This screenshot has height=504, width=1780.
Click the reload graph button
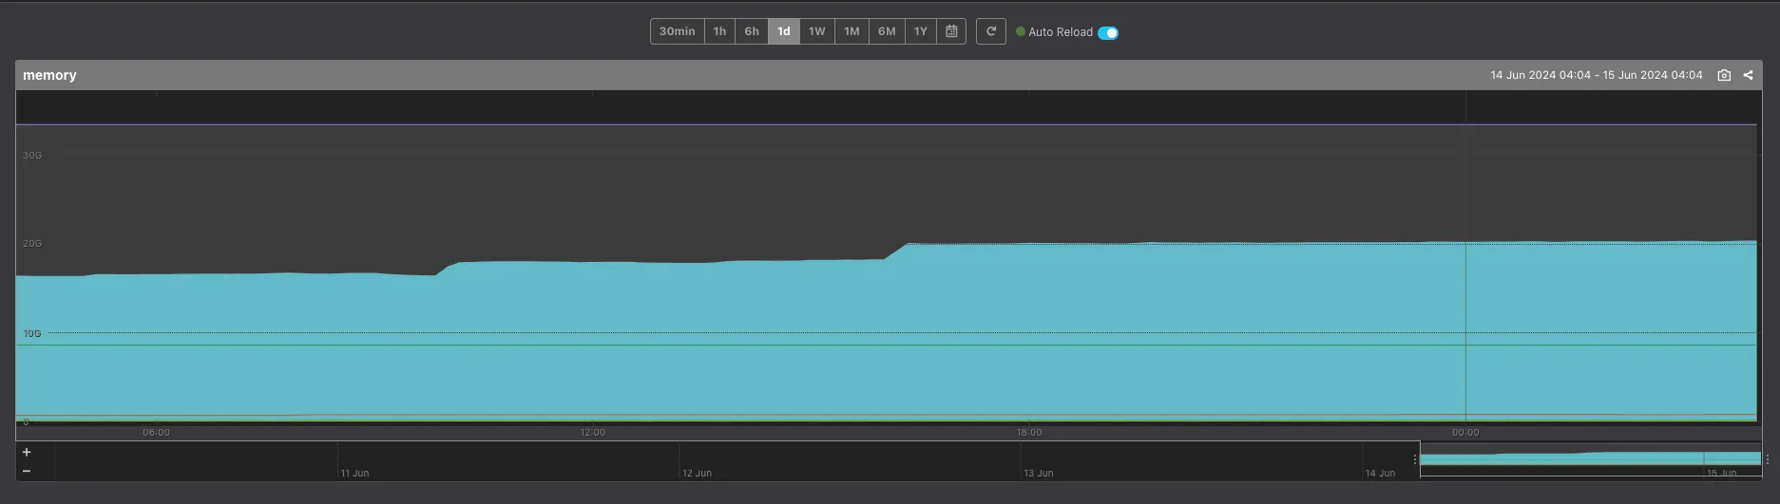pos(990,31)
